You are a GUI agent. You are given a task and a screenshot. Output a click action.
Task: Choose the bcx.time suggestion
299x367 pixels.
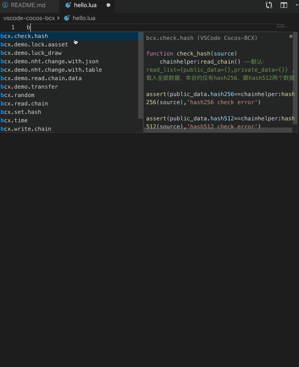point(69,120)
